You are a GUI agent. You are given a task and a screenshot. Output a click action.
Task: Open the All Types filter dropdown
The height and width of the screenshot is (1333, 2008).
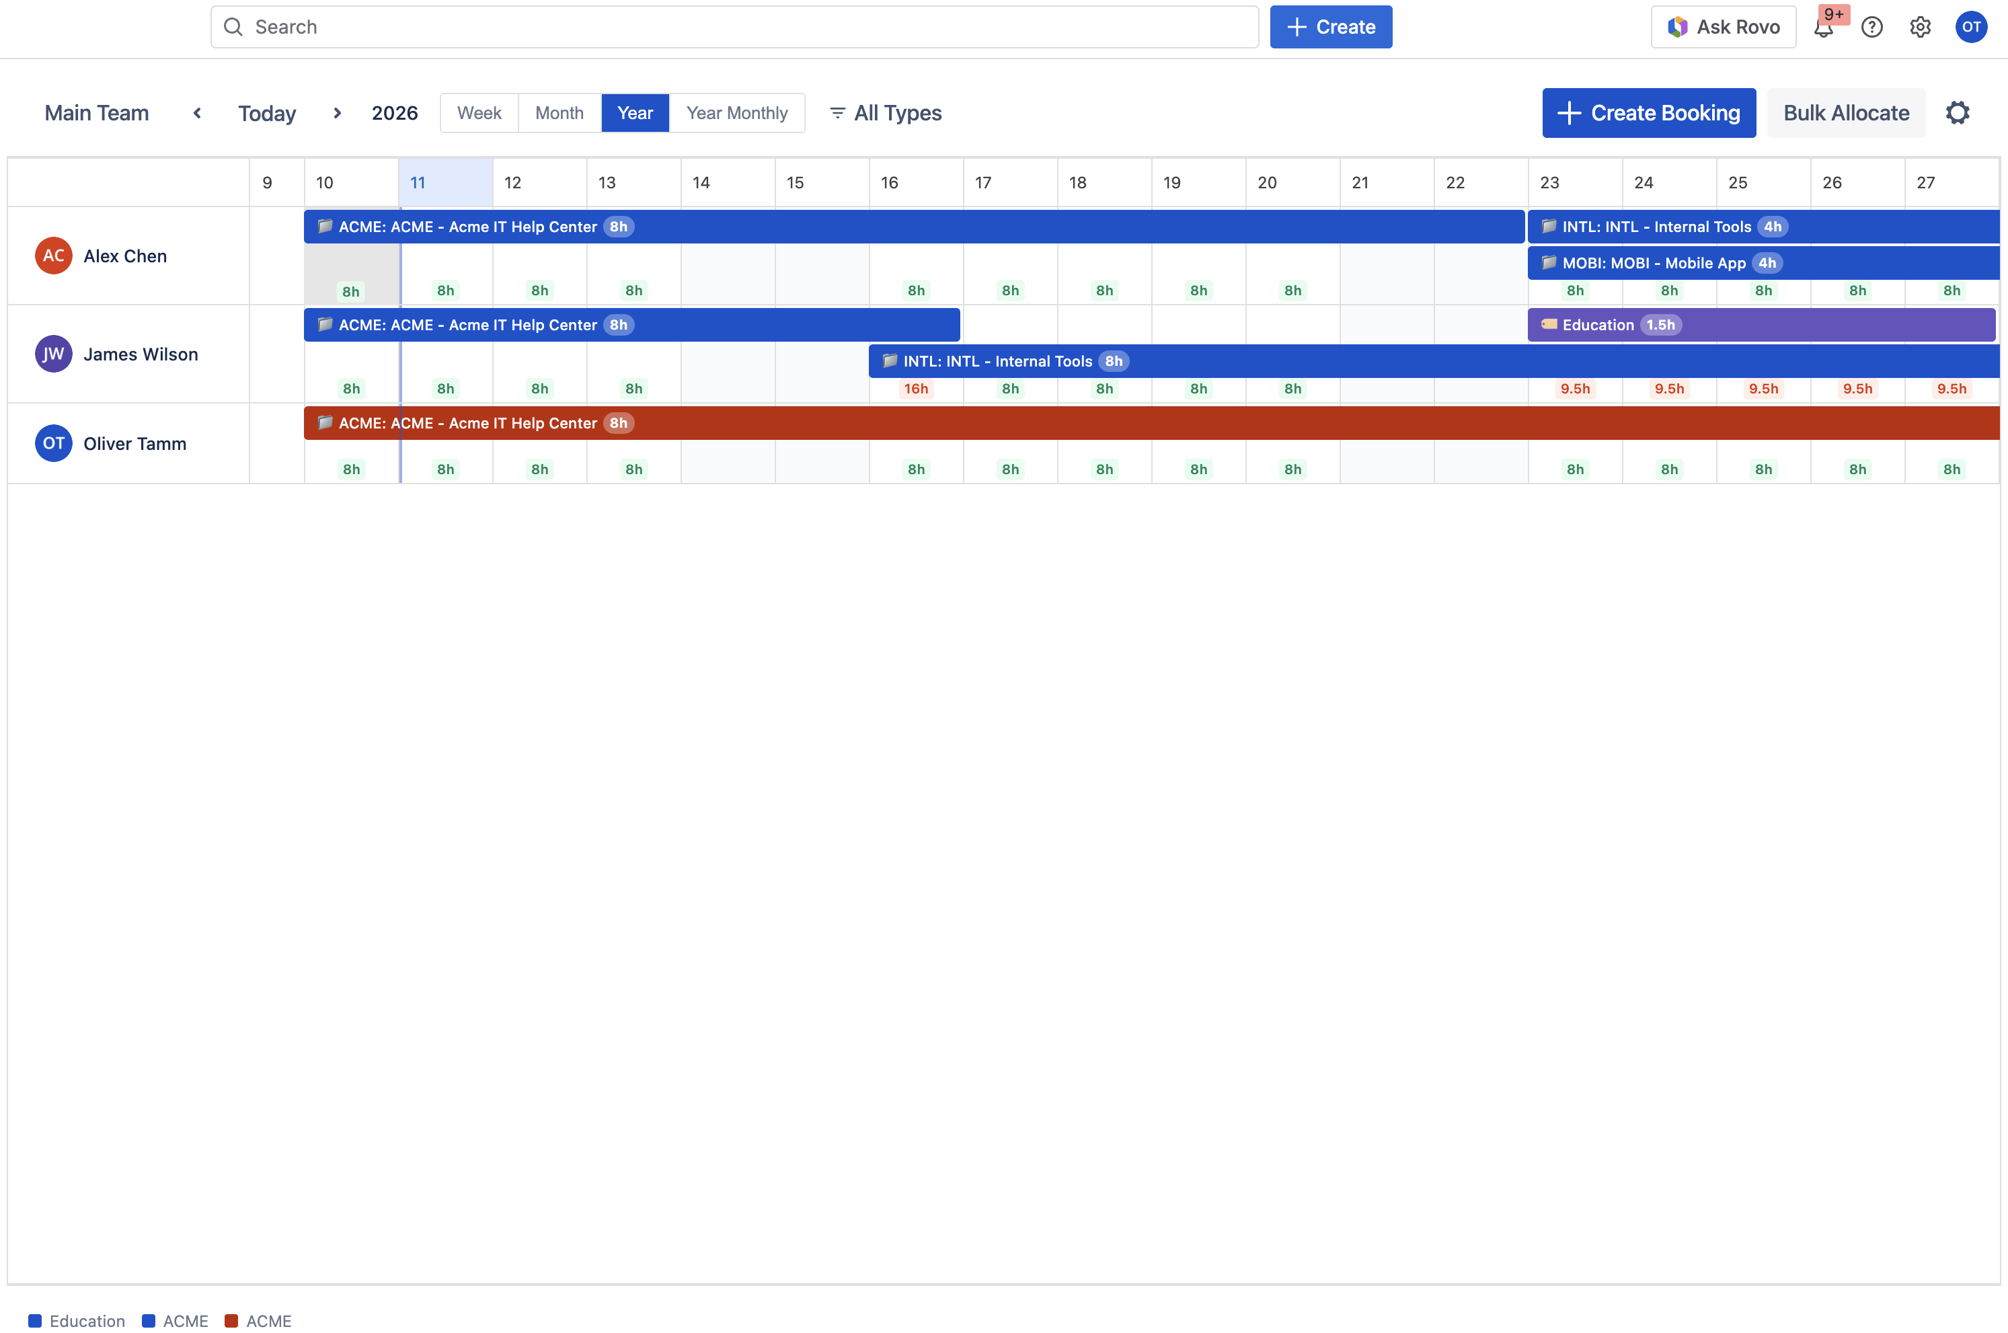click(897, 112)
